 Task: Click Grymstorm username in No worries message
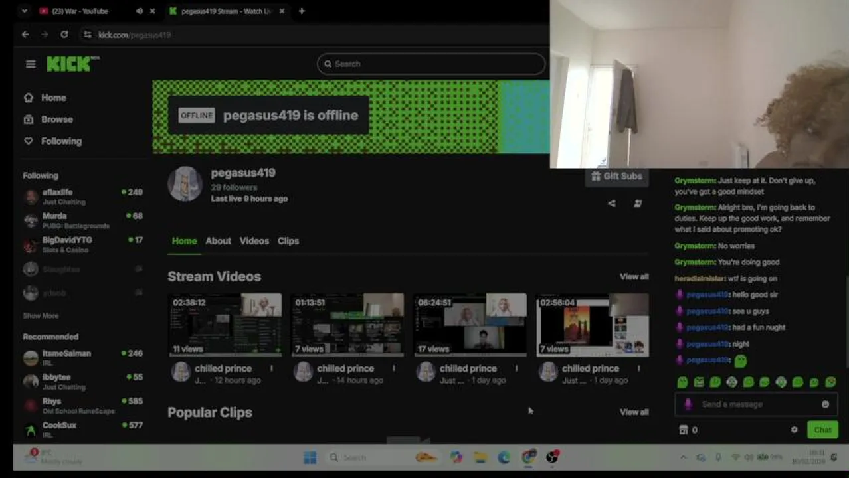(695, 246)
